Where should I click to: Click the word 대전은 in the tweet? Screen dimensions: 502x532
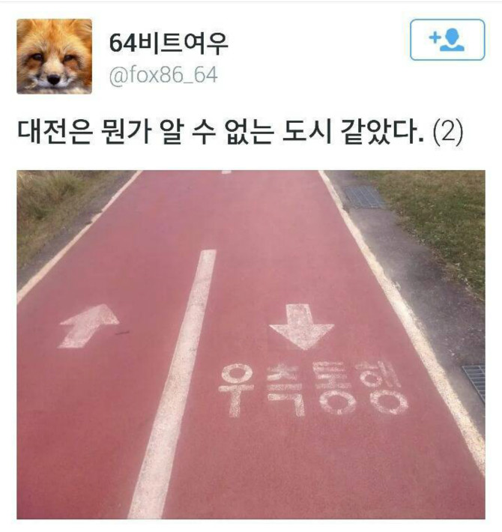click(x=54, y=132)
